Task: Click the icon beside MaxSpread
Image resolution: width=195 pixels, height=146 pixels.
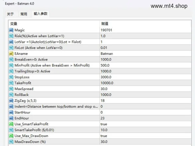Action: [11, 89]
